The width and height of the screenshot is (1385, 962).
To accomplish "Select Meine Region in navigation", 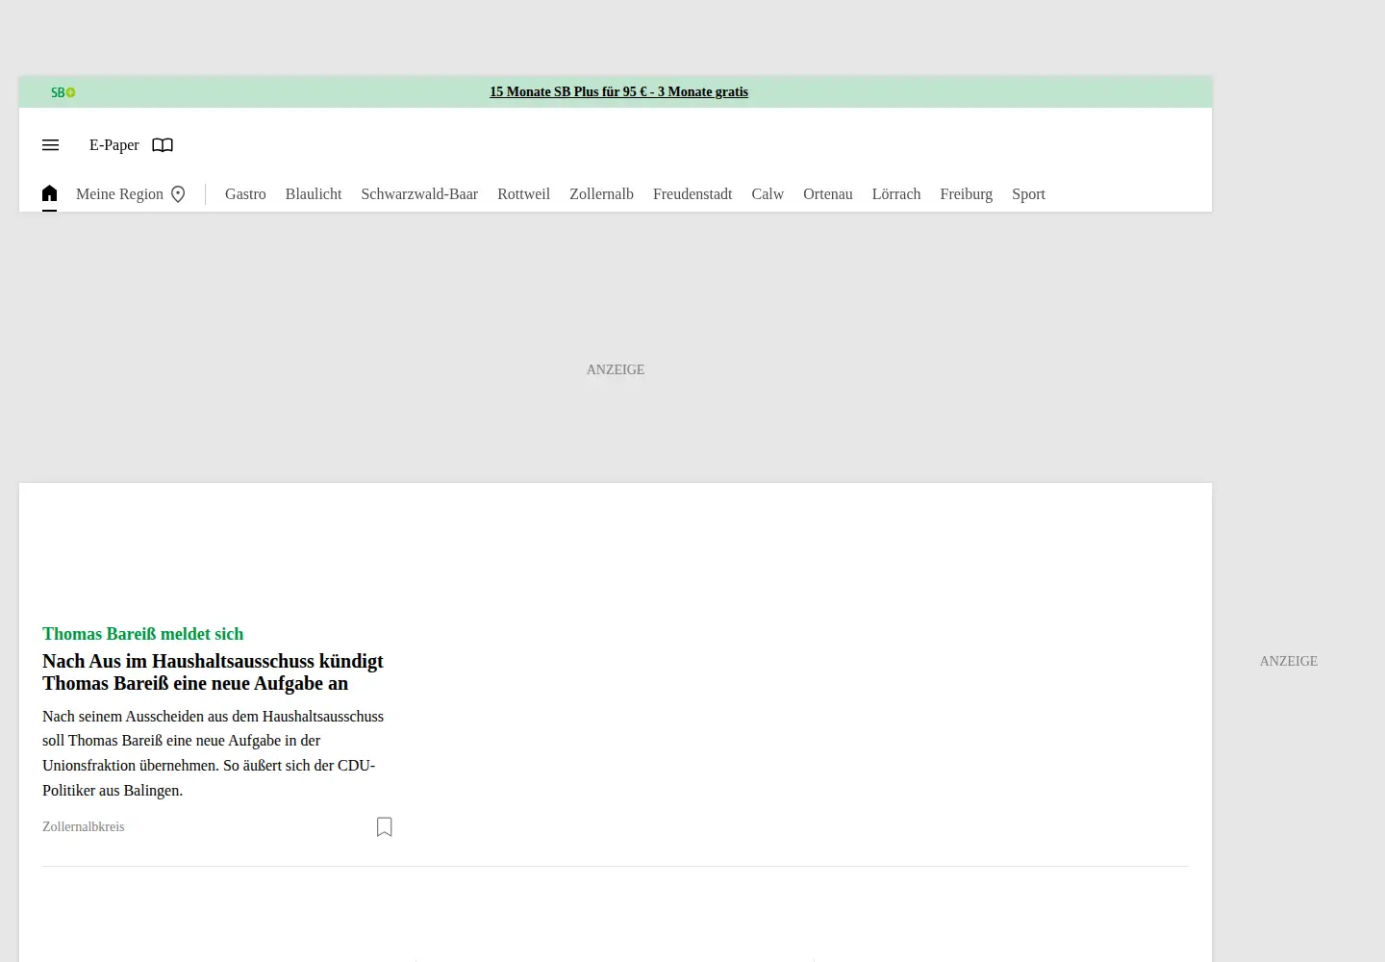I will point(119,194).
